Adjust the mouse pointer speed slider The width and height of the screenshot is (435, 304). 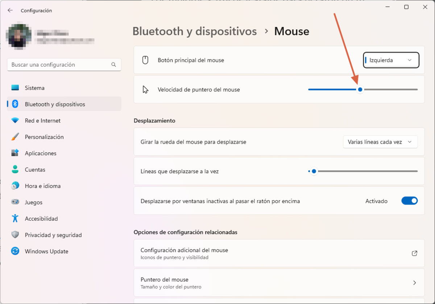[x=360, y=89]
